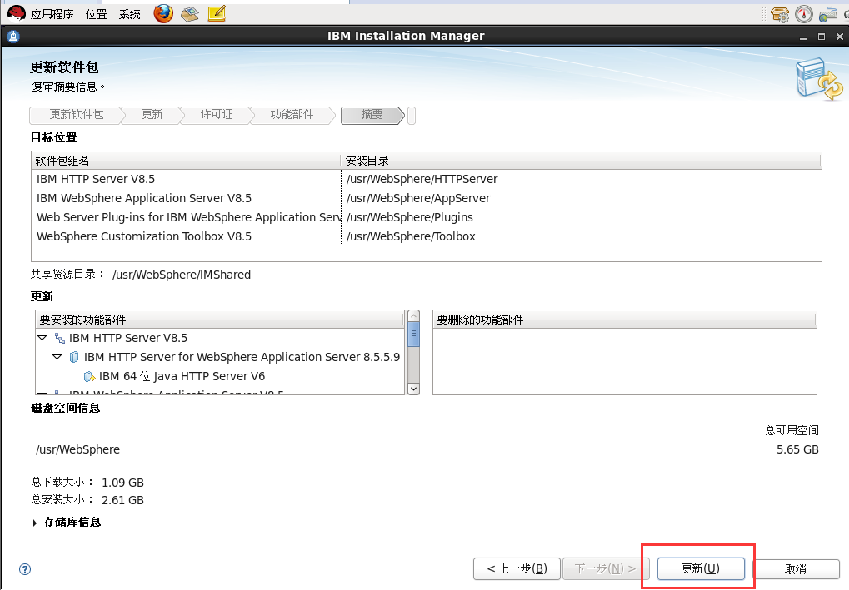Launch the Firefox browser icon
Screen dimensions: 849x590
[163, 14]
